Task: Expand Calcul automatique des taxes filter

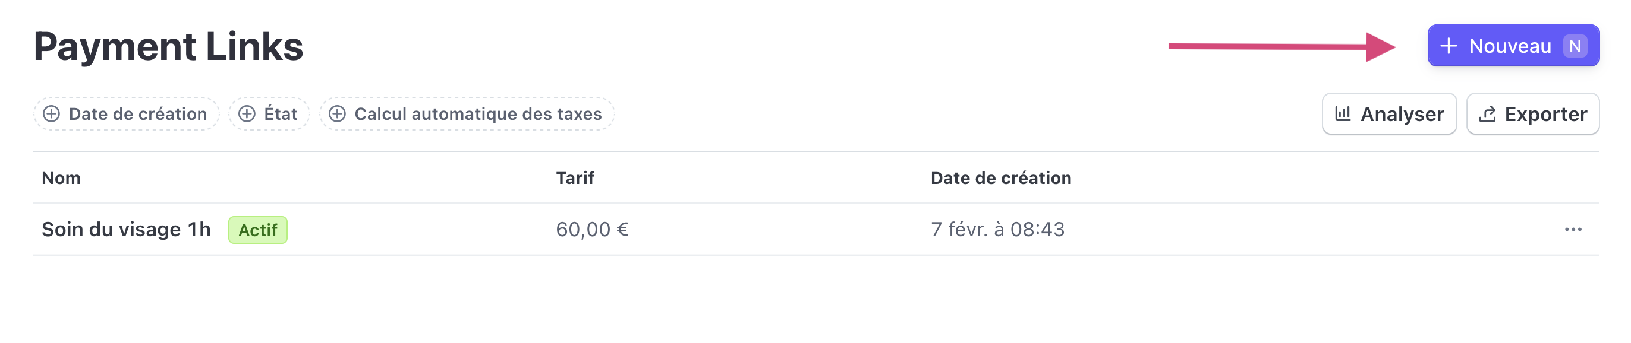Action: click(x=467, y=114)
